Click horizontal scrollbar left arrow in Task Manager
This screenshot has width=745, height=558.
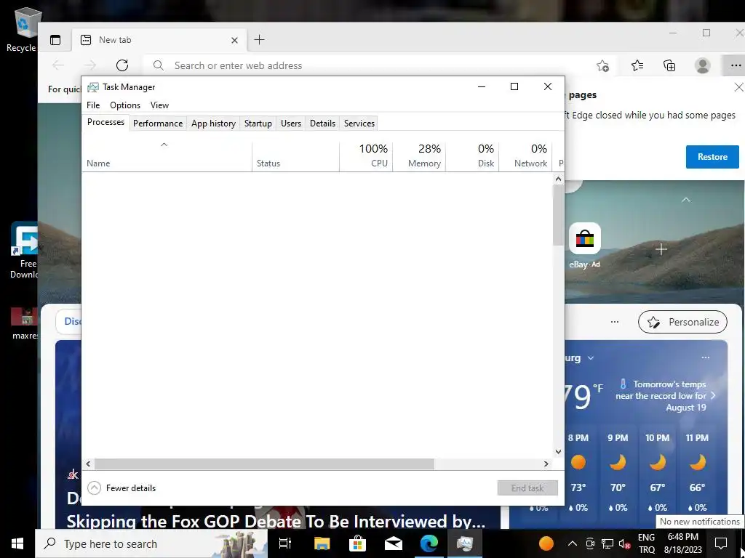coord(88,464)
